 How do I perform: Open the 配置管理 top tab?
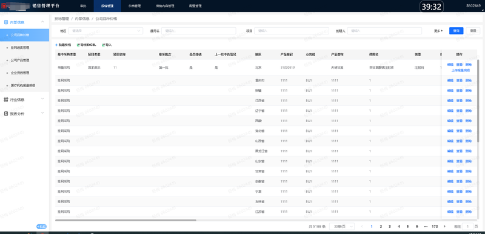(195, 6)
